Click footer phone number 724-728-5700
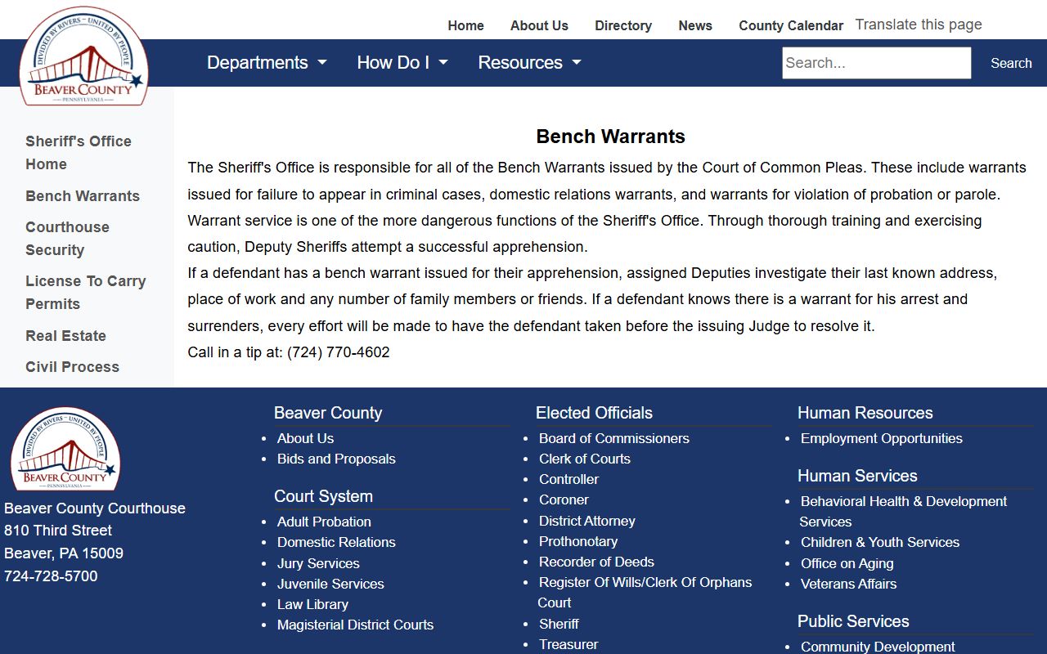 [x=51, y=576]
